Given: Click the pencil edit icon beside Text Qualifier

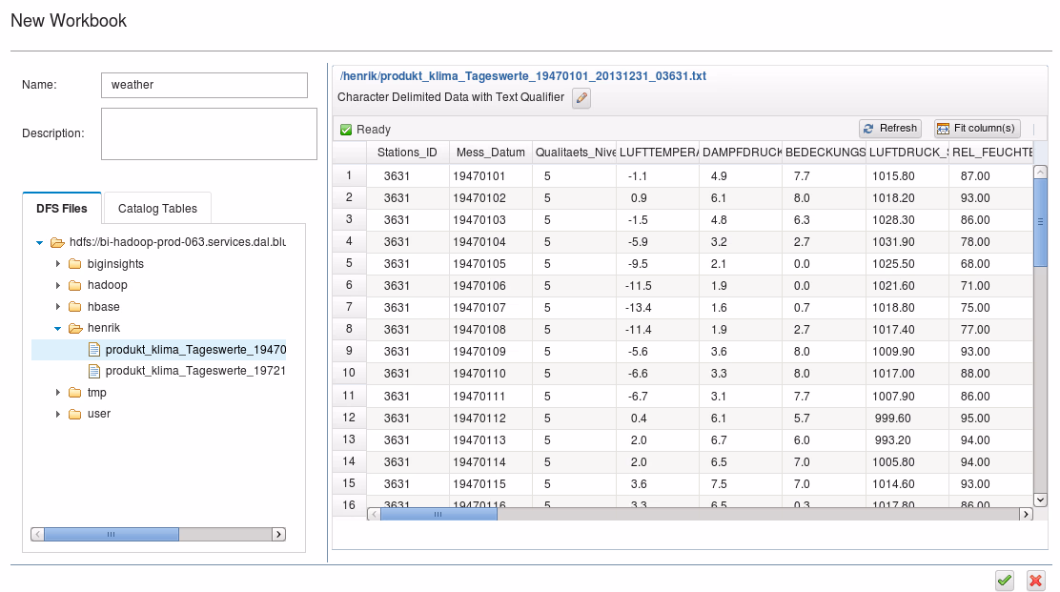Looking at the screenshot, I should [x=581, y=98].
